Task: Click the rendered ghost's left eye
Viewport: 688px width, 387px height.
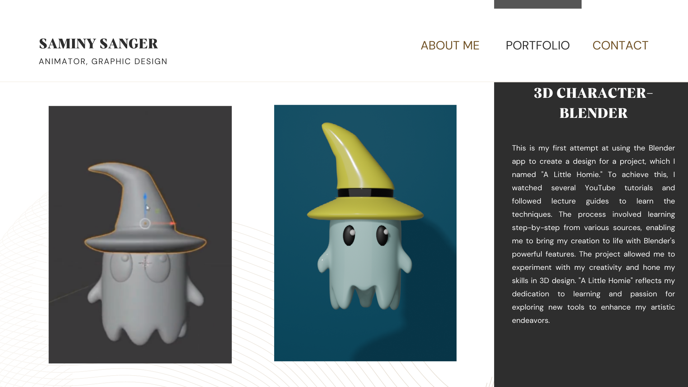Action: pyautogui.click(x=349, y=235)
